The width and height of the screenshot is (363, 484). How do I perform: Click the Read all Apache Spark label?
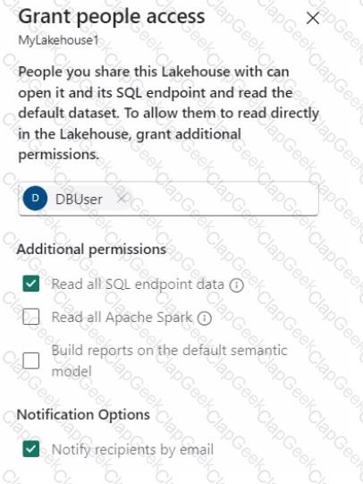pyautogui.click(x=122, y=318)
